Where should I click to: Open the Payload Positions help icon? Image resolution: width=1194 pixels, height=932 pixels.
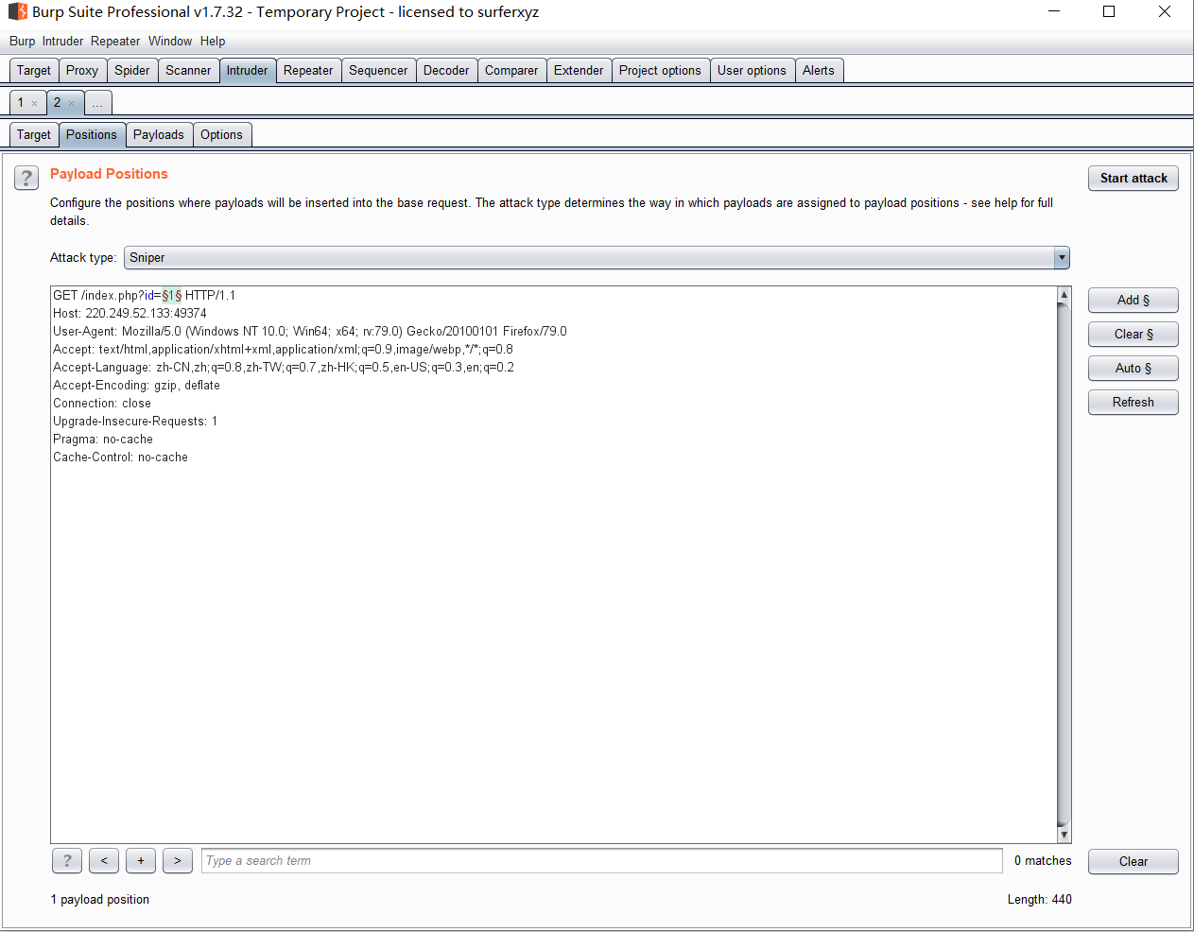click(26, 178)
